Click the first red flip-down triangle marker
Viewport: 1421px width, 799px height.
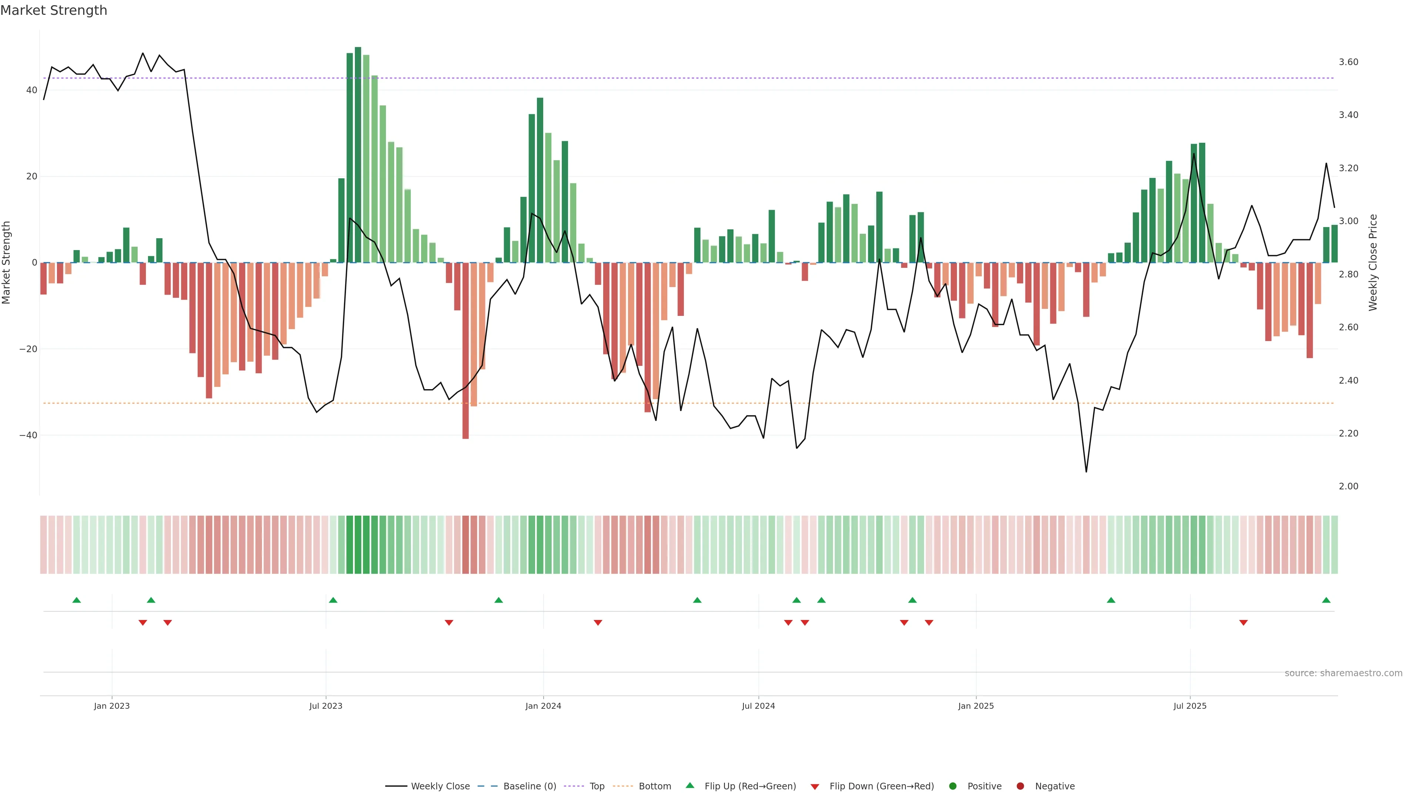pos(143,623)
